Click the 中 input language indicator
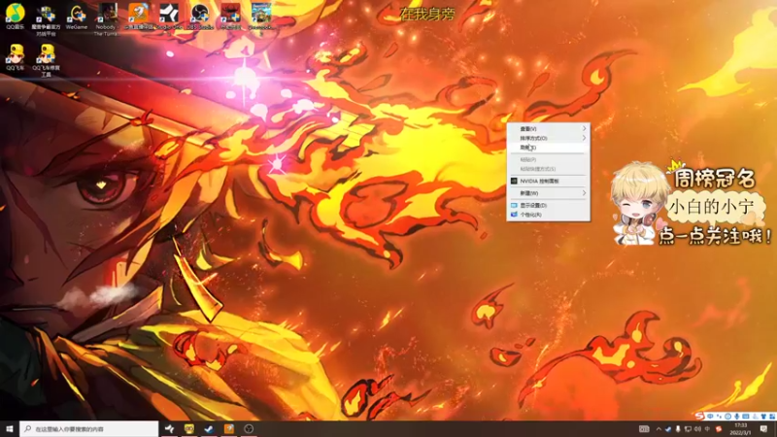Image resolution: width=777 pixels, height=437 pixels. (x=708, y=429)
